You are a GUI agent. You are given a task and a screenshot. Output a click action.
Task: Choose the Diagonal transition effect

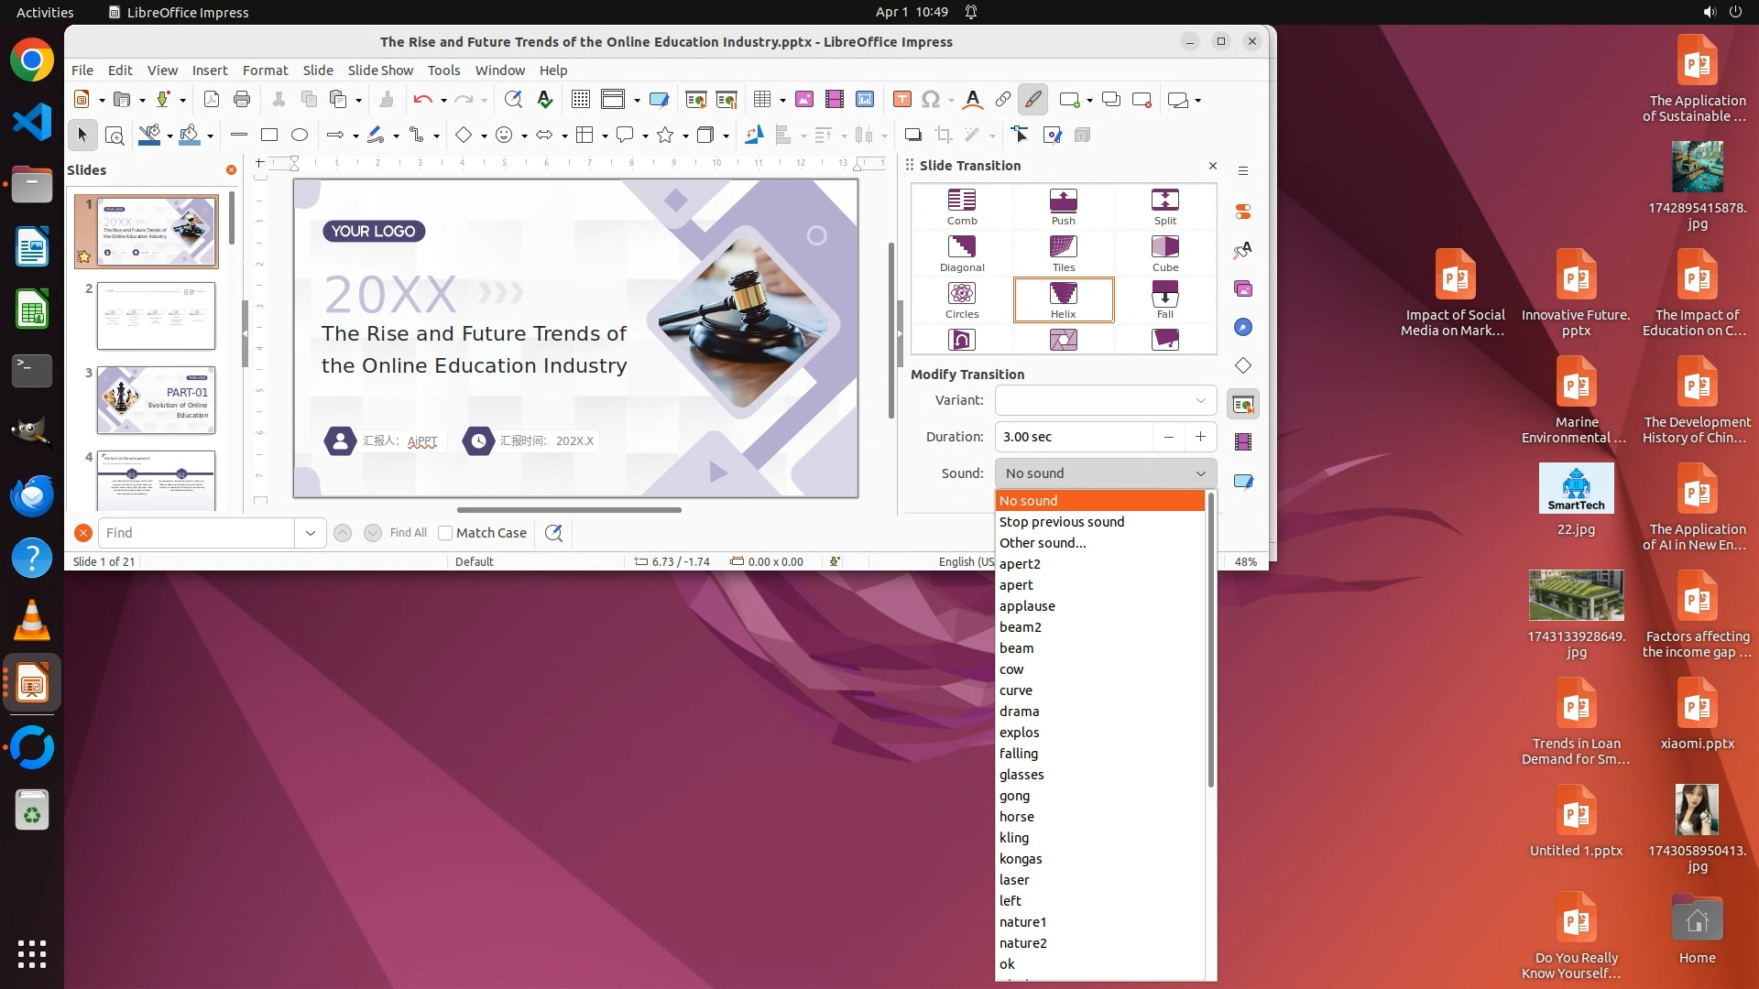coord(961,247)
